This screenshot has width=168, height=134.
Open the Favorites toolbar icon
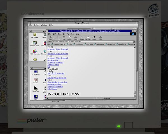pos(88,38)
